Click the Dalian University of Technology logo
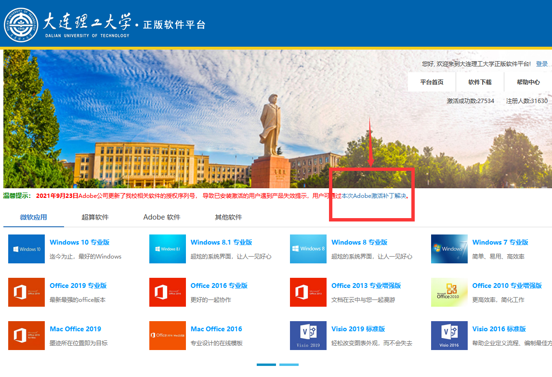Screen dimensions: 552x377 click(21, 24)
